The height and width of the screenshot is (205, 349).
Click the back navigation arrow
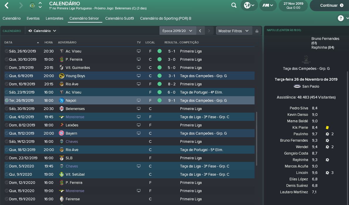(7, 5)
